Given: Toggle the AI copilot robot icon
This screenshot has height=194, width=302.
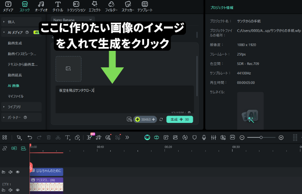Looking at the screenshot, I should tap(147, 138).
